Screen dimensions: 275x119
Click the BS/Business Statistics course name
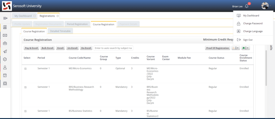pyautogui.click(x=80, y=111)
